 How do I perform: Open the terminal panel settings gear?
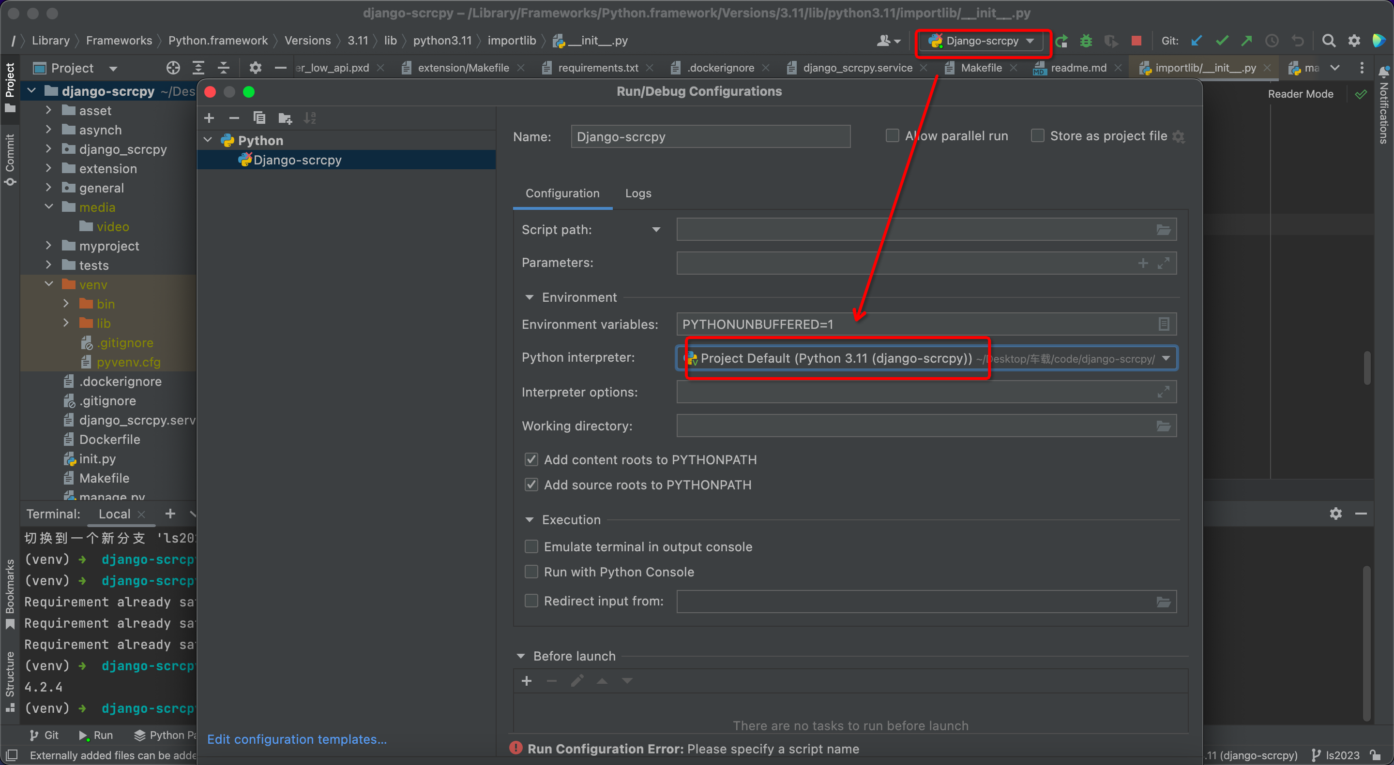point(1335,514)
